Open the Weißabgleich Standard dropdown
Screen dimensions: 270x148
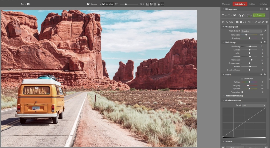pyautogui.click(x=252, y=31)
